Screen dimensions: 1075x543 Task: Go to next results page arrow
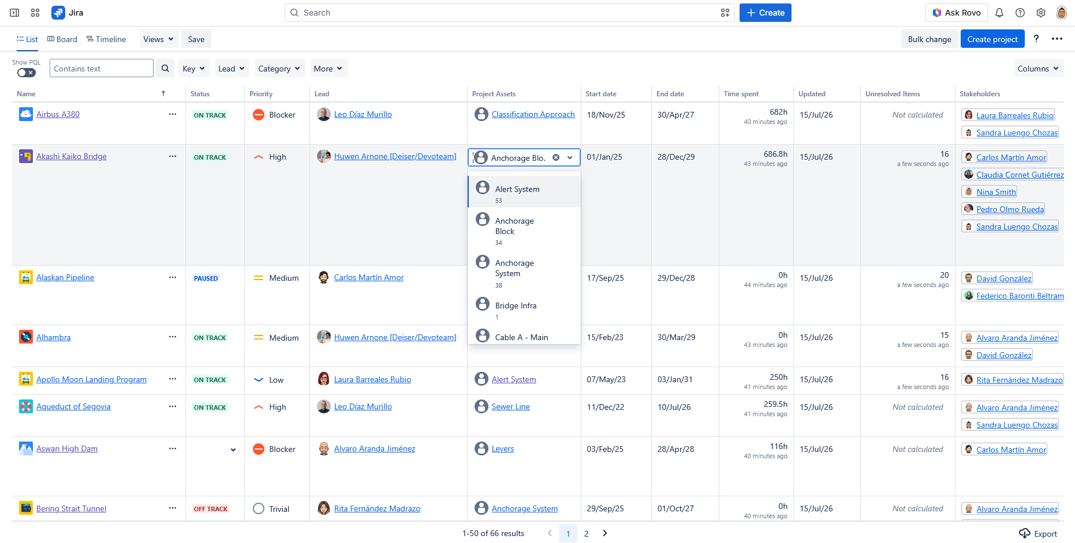point(605,533)
